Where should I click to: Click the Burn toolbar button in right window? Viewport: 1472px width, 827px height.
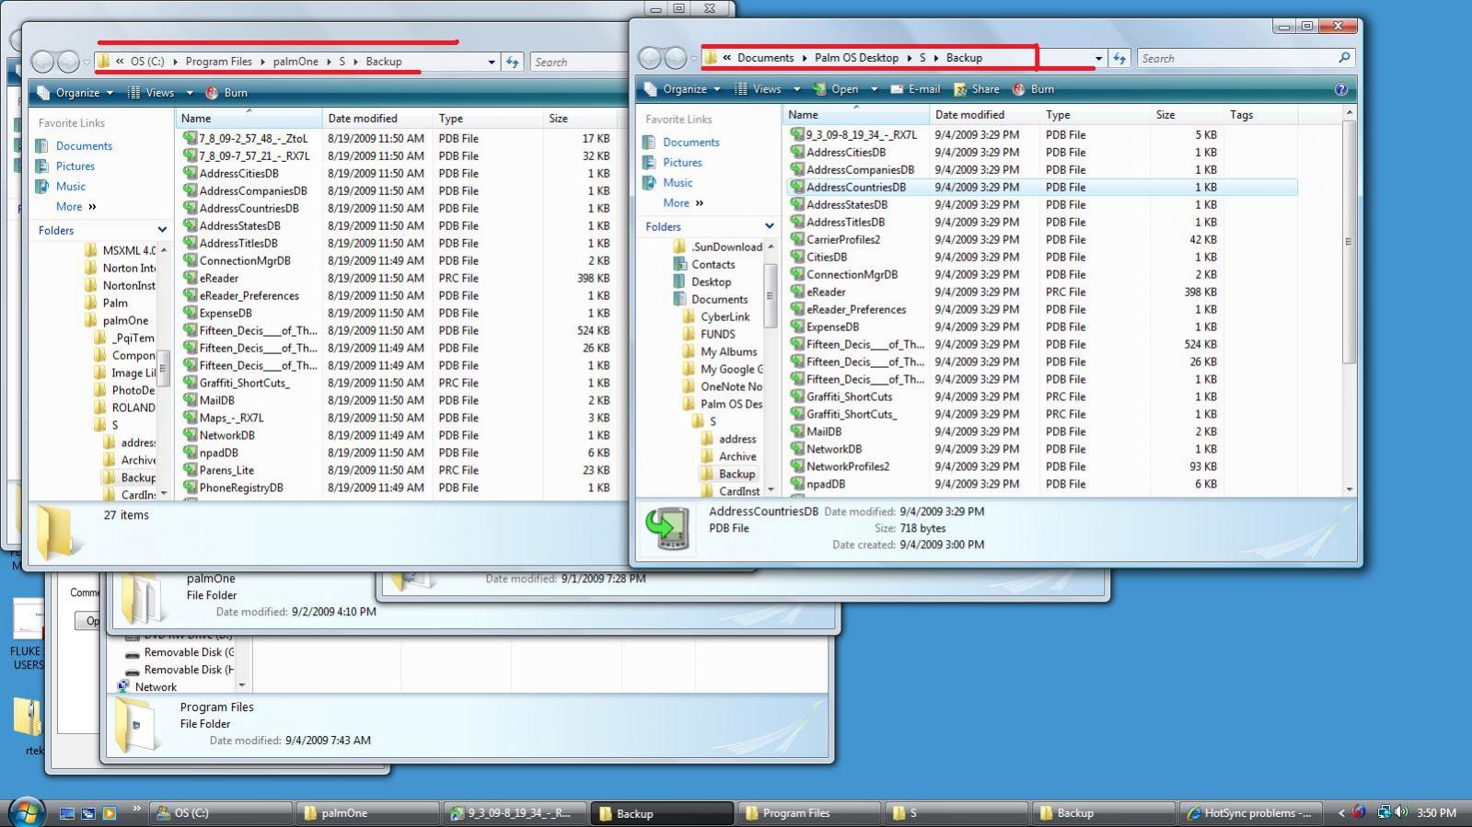click(1034, 89)
